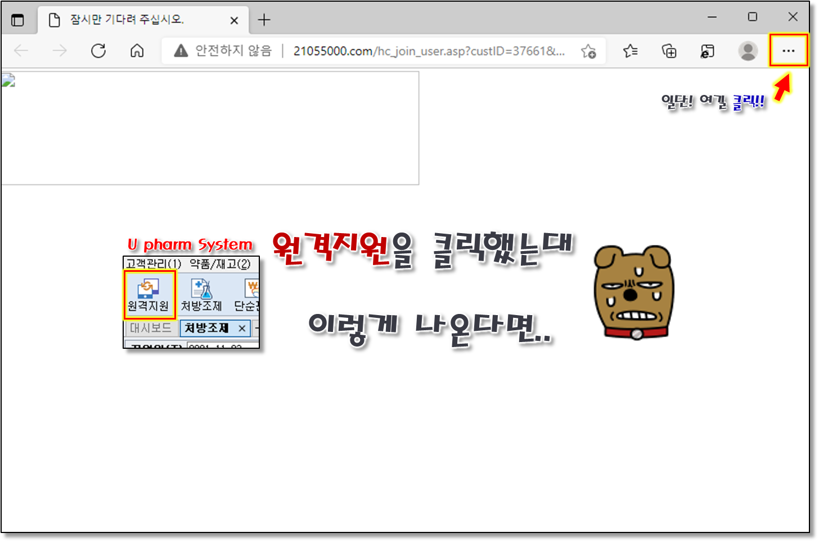Click the browser Refresh button

click(x=98, y=51)
